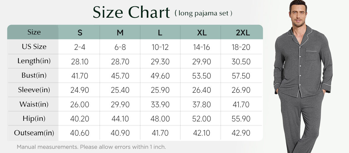Click the manual measurements note text
The image size is (349, 153).
(x=91, y=147)
